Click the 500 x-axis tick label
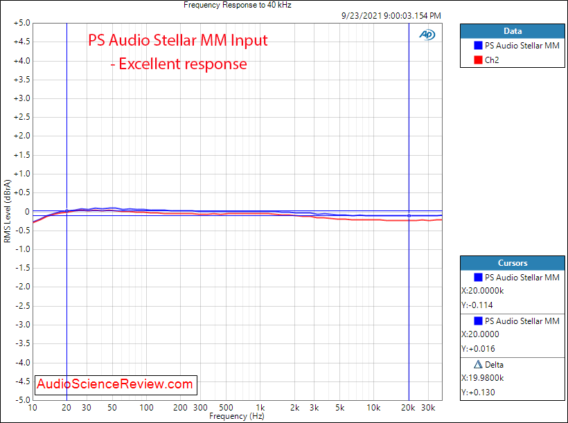Viewport: 568px width, 423px height. (226, 408)
